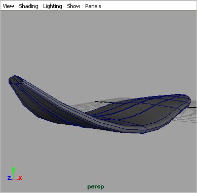Image resolution: width=197 pixels, height=193 pixels.
Task: Open the Lighting menu
Action: click(x=53, y=6)
